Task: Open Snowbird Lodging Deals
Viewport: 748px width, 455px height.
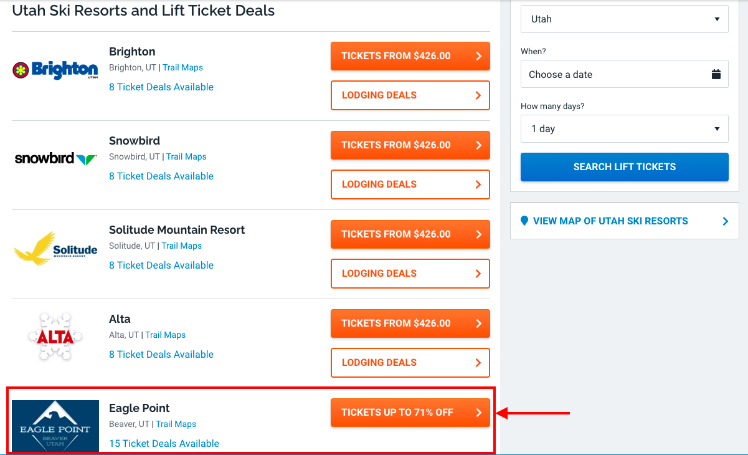Action: pos(410,184)
